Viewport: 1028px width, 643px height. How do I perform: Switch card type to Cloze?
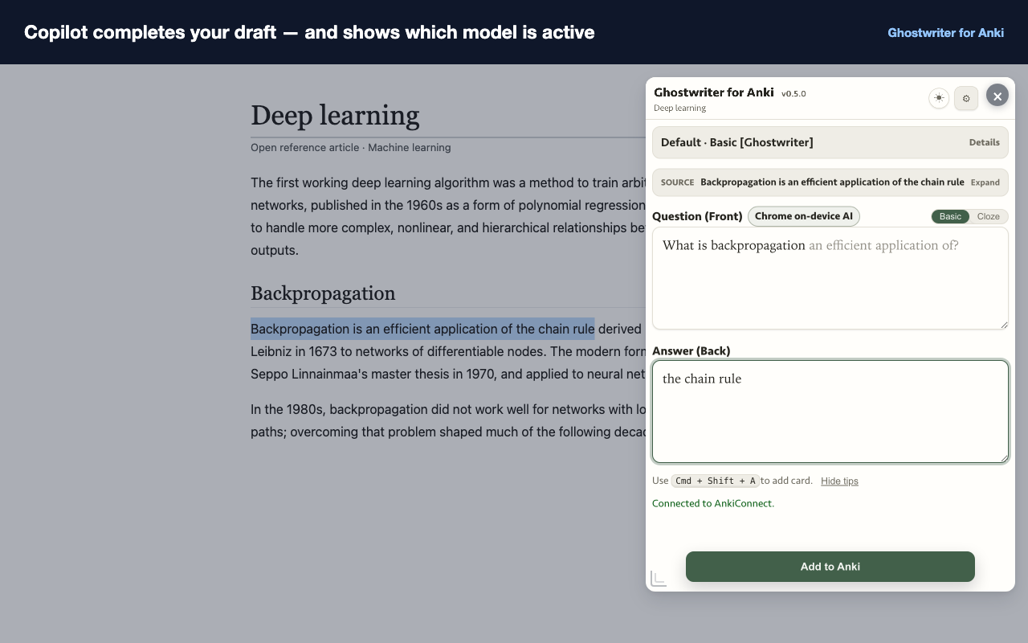[x=988, y=216]
